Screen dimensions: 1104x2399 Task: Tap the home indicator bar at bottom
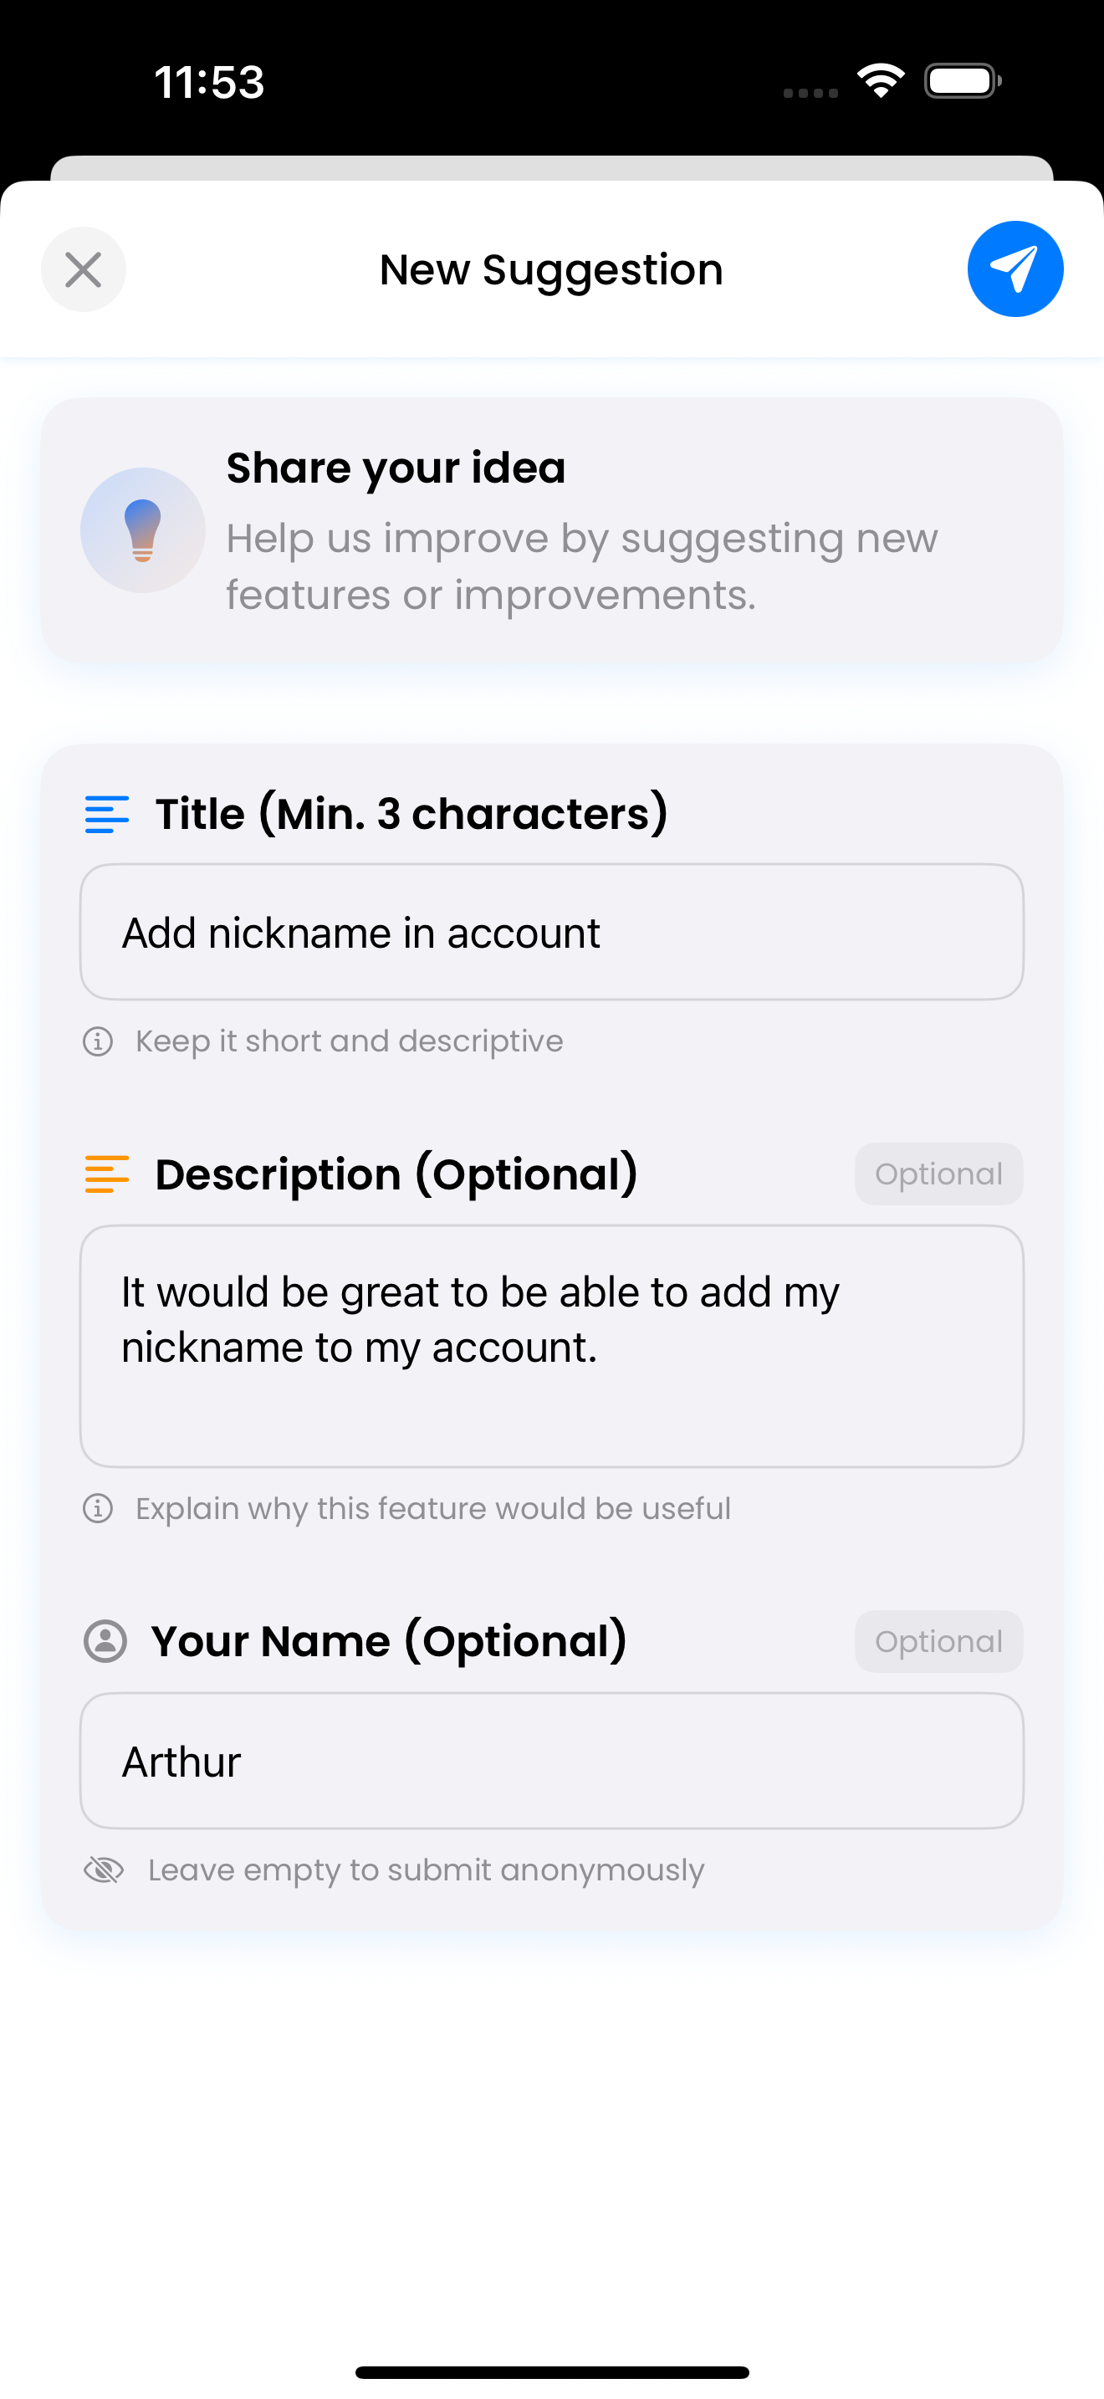pos(552,2372)
